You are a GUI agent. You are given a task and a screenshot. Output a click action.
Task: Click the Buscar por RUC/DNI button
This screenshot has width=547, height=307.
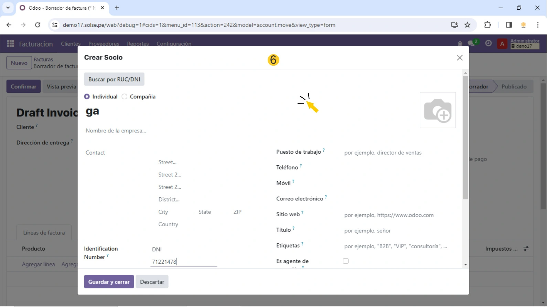click(x=114, y=79)
